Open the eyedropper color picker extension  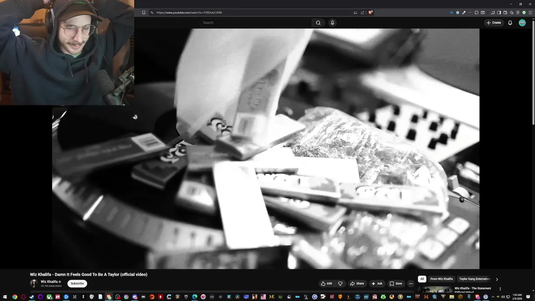pyautogui.click(x=464, y=13)
